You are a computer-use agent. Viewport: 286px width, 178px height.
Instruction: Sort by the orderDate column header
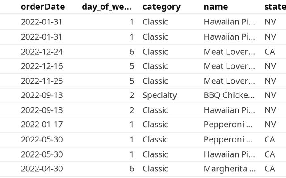click(x=43, y=7)
